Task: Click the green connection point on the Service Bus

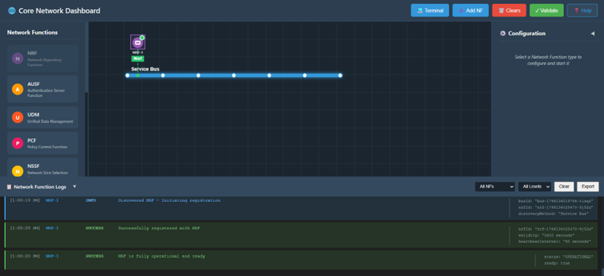Action: [138, 75]
